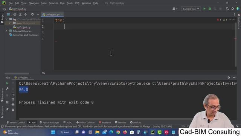Run the current file with green play button
241x136 pixels.
(x=204, y=9)
